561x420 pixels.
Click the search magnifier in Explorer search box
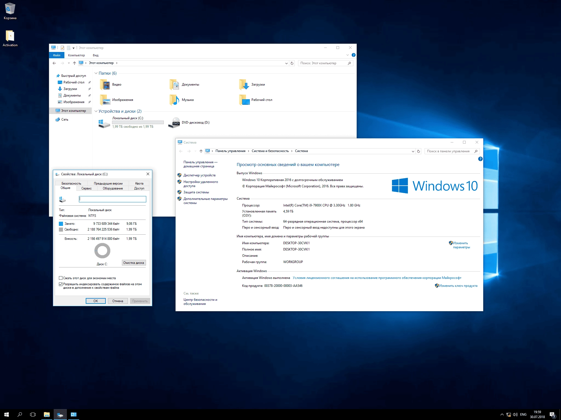[349, 63]
